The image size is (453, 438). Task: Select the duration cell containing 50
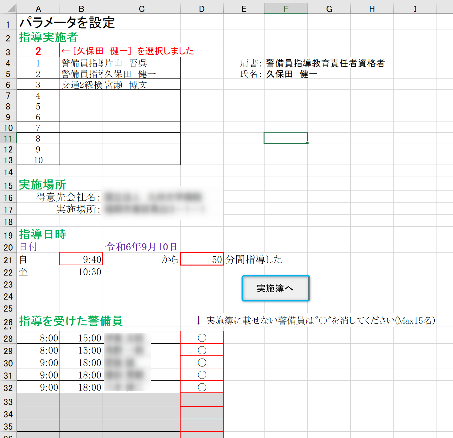pos(202,259)
